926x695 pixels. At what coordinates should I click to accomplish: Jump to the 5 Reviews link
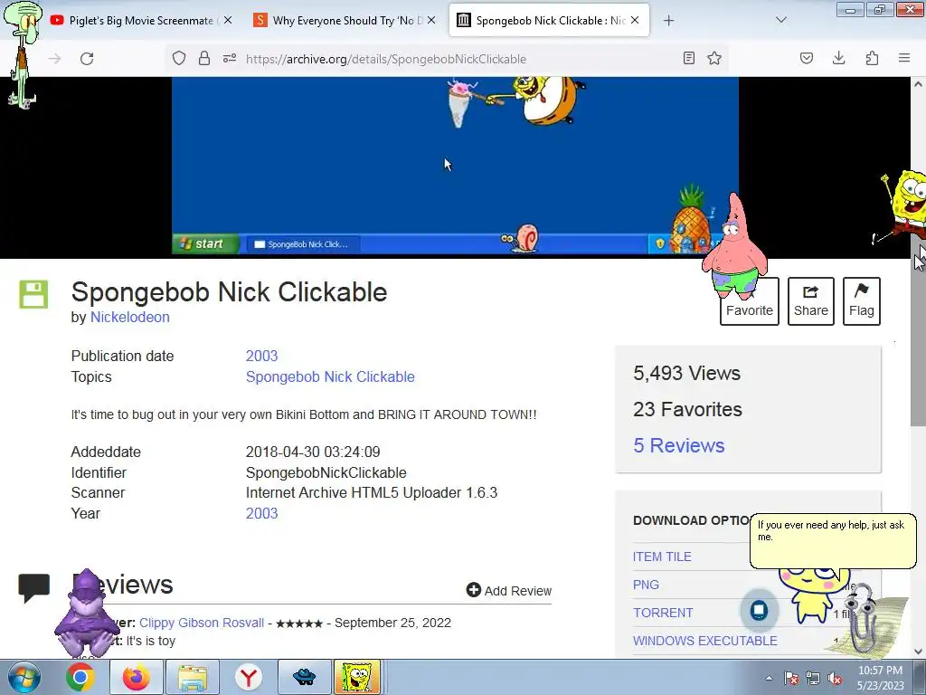coord(679,445)
